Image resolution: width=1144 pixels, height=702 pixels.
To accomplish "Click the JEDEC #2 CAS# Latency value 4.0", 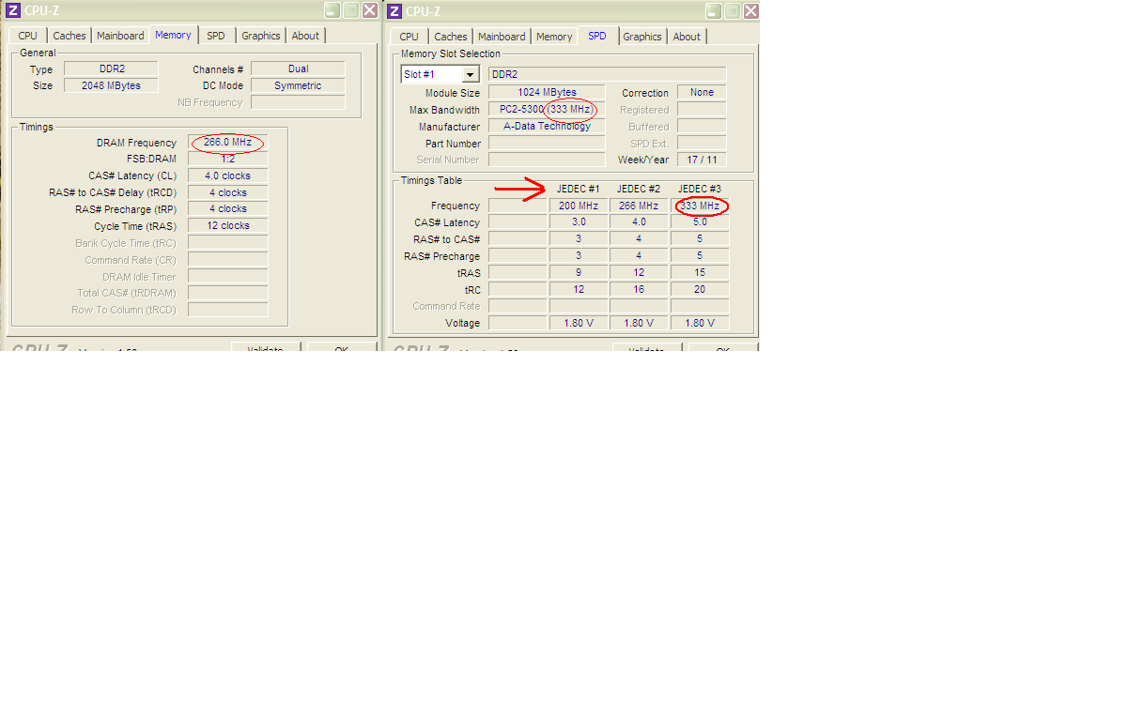I will (639, 222).
